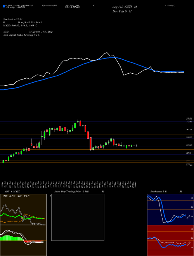Click the '(MGR) 0.9, 19.9, 20.2' ADX values
Image resolution: width=194 pixels, height=256 pixels.
point(40,32)
